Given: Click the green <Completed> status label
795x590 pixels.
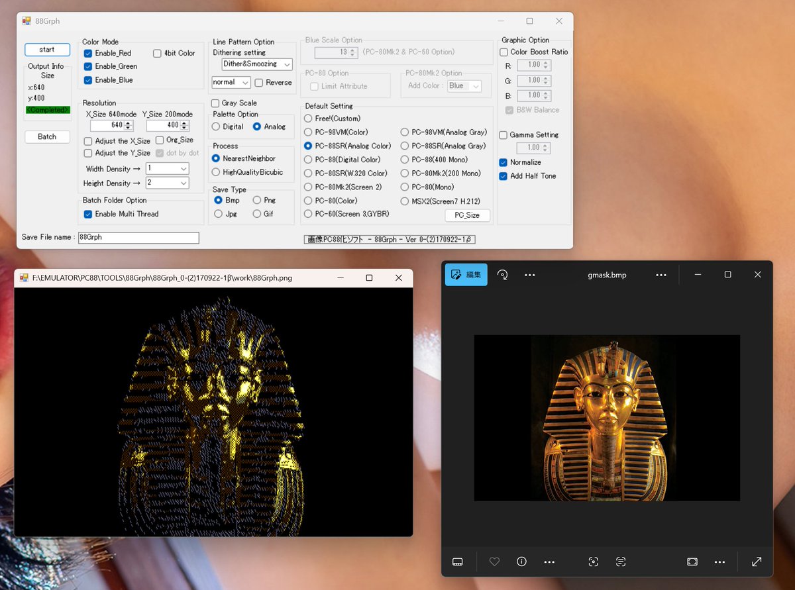Looking at the screenshot, I should [47, 110].
